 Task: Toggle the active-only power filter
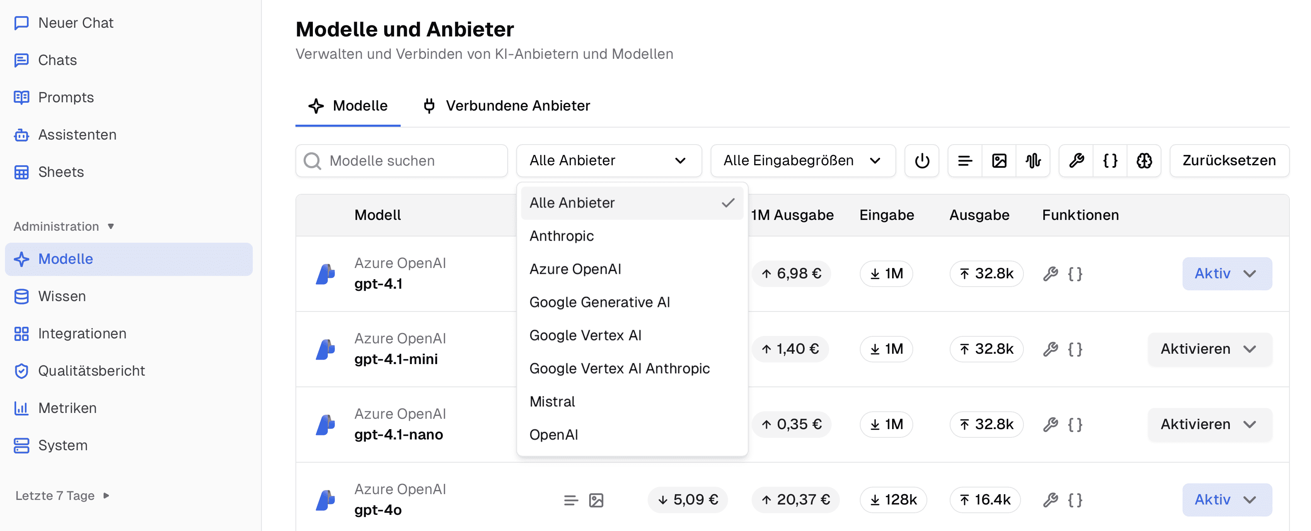click(x=922, y=161)
